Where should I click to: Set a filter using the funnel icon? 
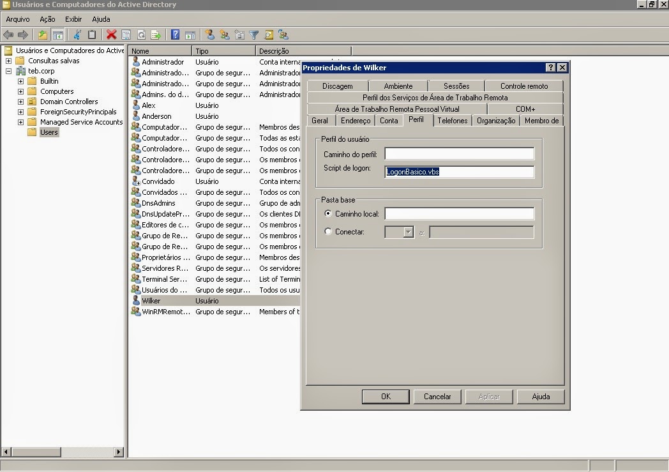coord(253,34)
